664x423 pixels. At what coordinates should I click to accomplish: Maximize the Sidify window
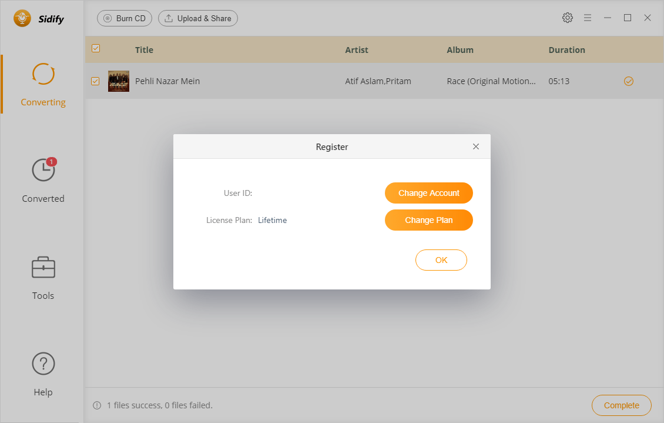coord(628,18)
